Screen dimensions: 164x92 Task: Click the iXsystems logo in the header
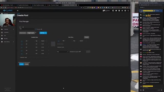coord(106,11)
